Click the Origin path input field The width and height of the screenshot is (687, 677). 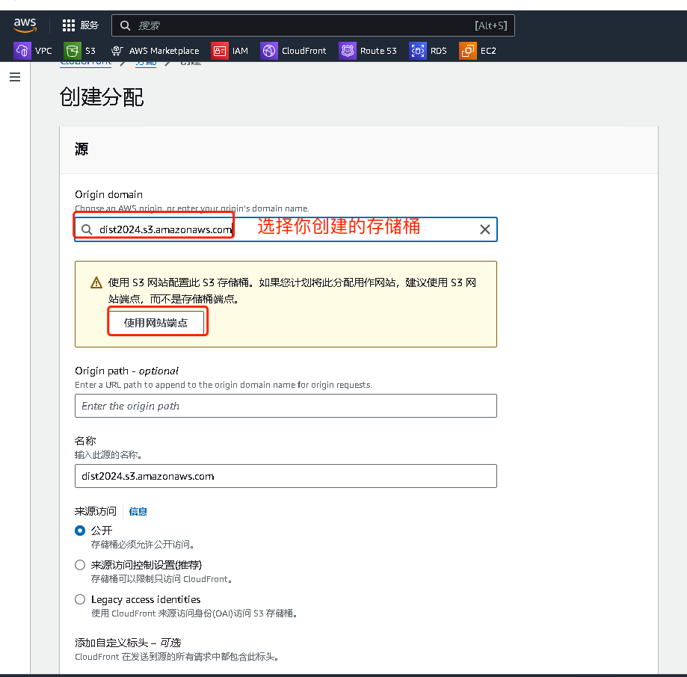pyautogui.click(x=286, y=406)
